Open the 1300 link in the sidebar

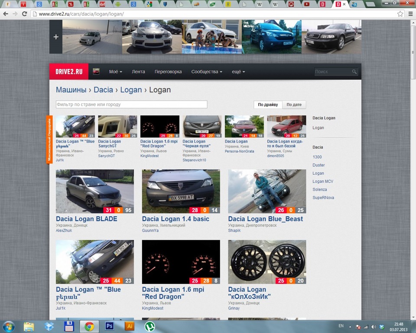pos(317,157)
